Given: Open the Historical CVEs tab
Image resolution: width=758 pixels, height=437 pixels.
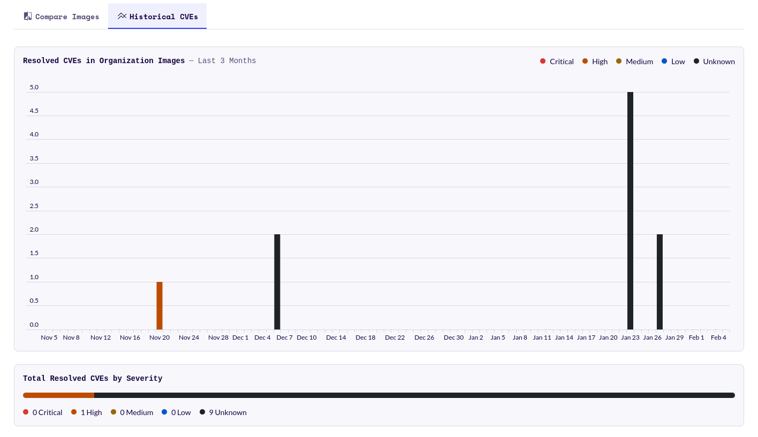Looking at the screenshot, I should [157, 16].
